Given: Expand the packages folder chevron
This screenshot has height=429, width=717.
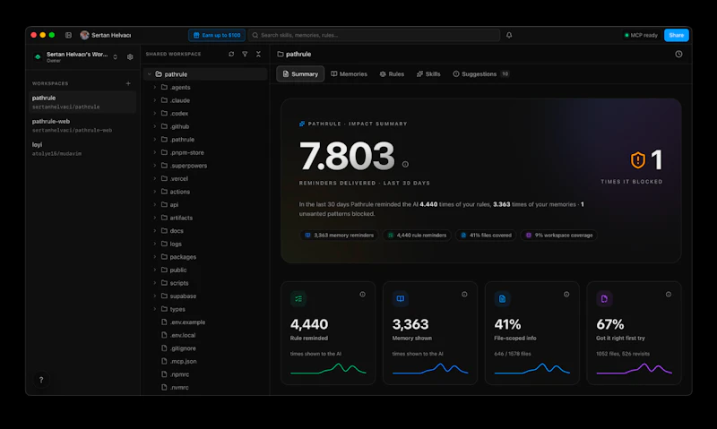Looking at the screenshot, I should click(x=154, y=257).
